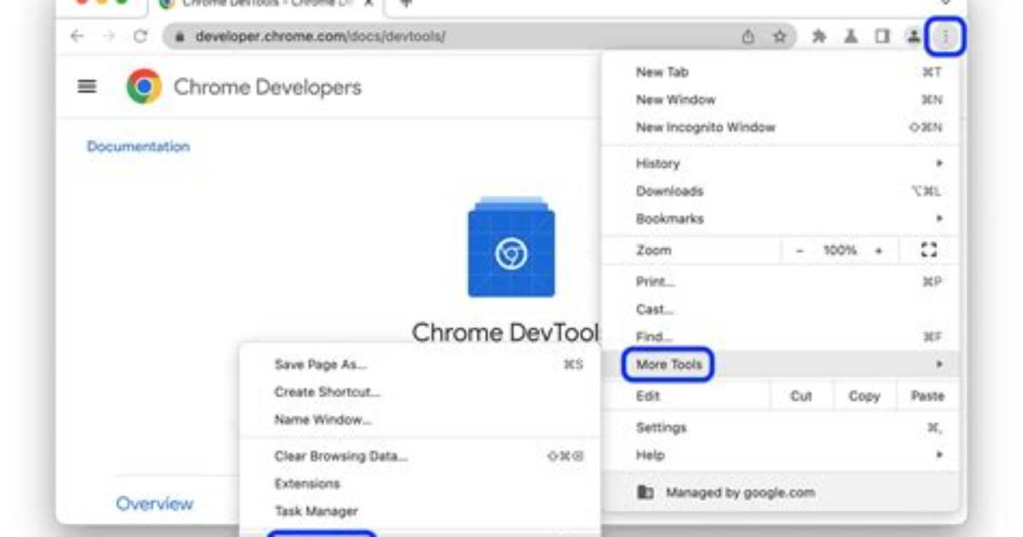Click the Chrome DevTools heading text
Image resolution: width=1023 pixels, height=537 pixels.
pos(505,332)
